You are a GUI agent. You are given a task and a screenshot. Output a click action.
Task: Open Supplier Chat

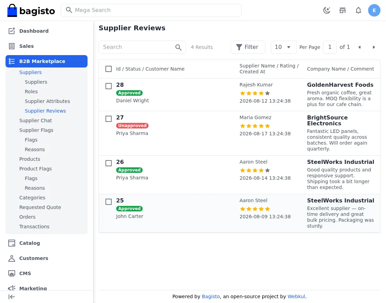click(36, 121)
